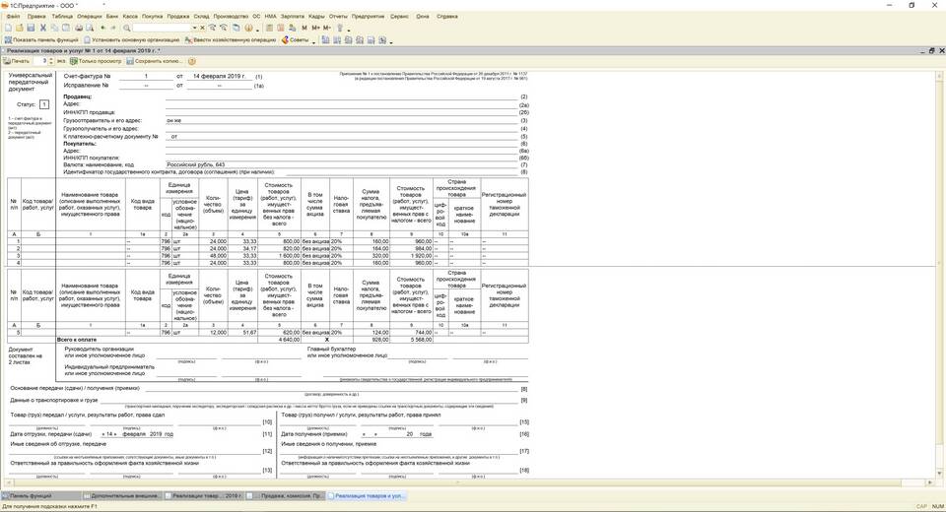Switch to Панель функций tab
This screenshot has width=946, height=512.
(x=30, y=496)
